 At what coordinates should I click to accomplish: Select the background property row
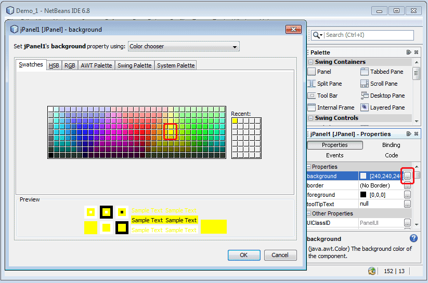[x=359, y=176]
